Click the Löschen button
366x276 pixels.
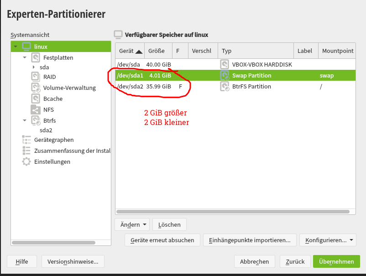point(169,224)
